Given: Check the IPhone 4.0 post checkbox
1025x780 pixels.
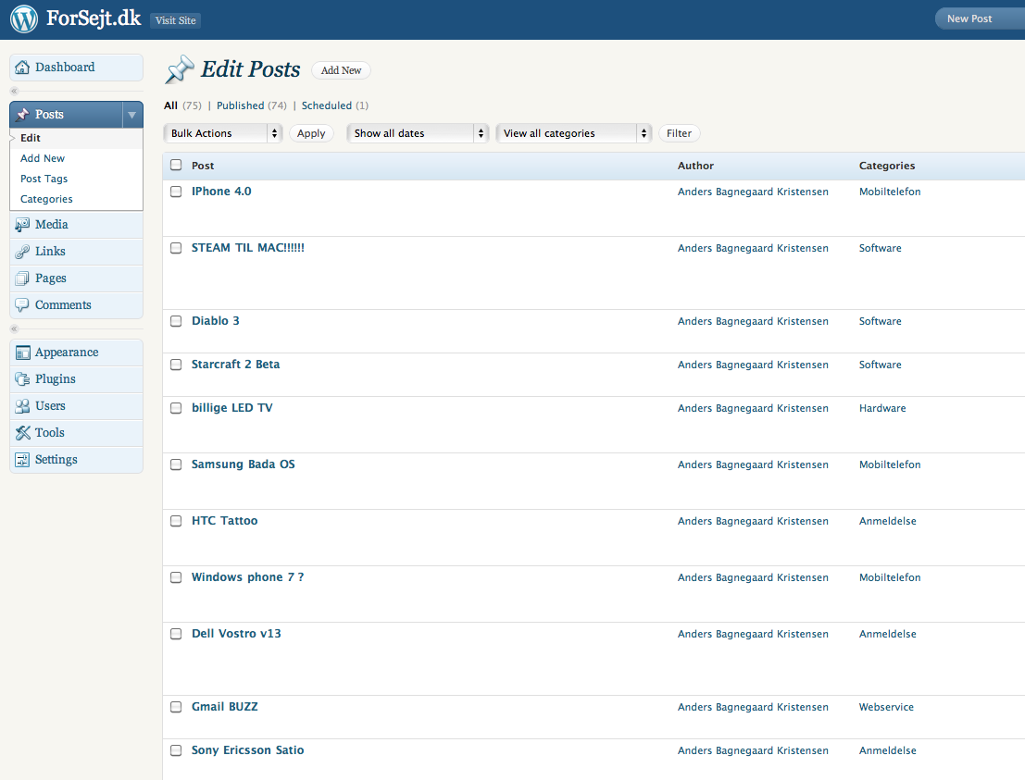Looking at the screenshot, I should pos(176,192).
